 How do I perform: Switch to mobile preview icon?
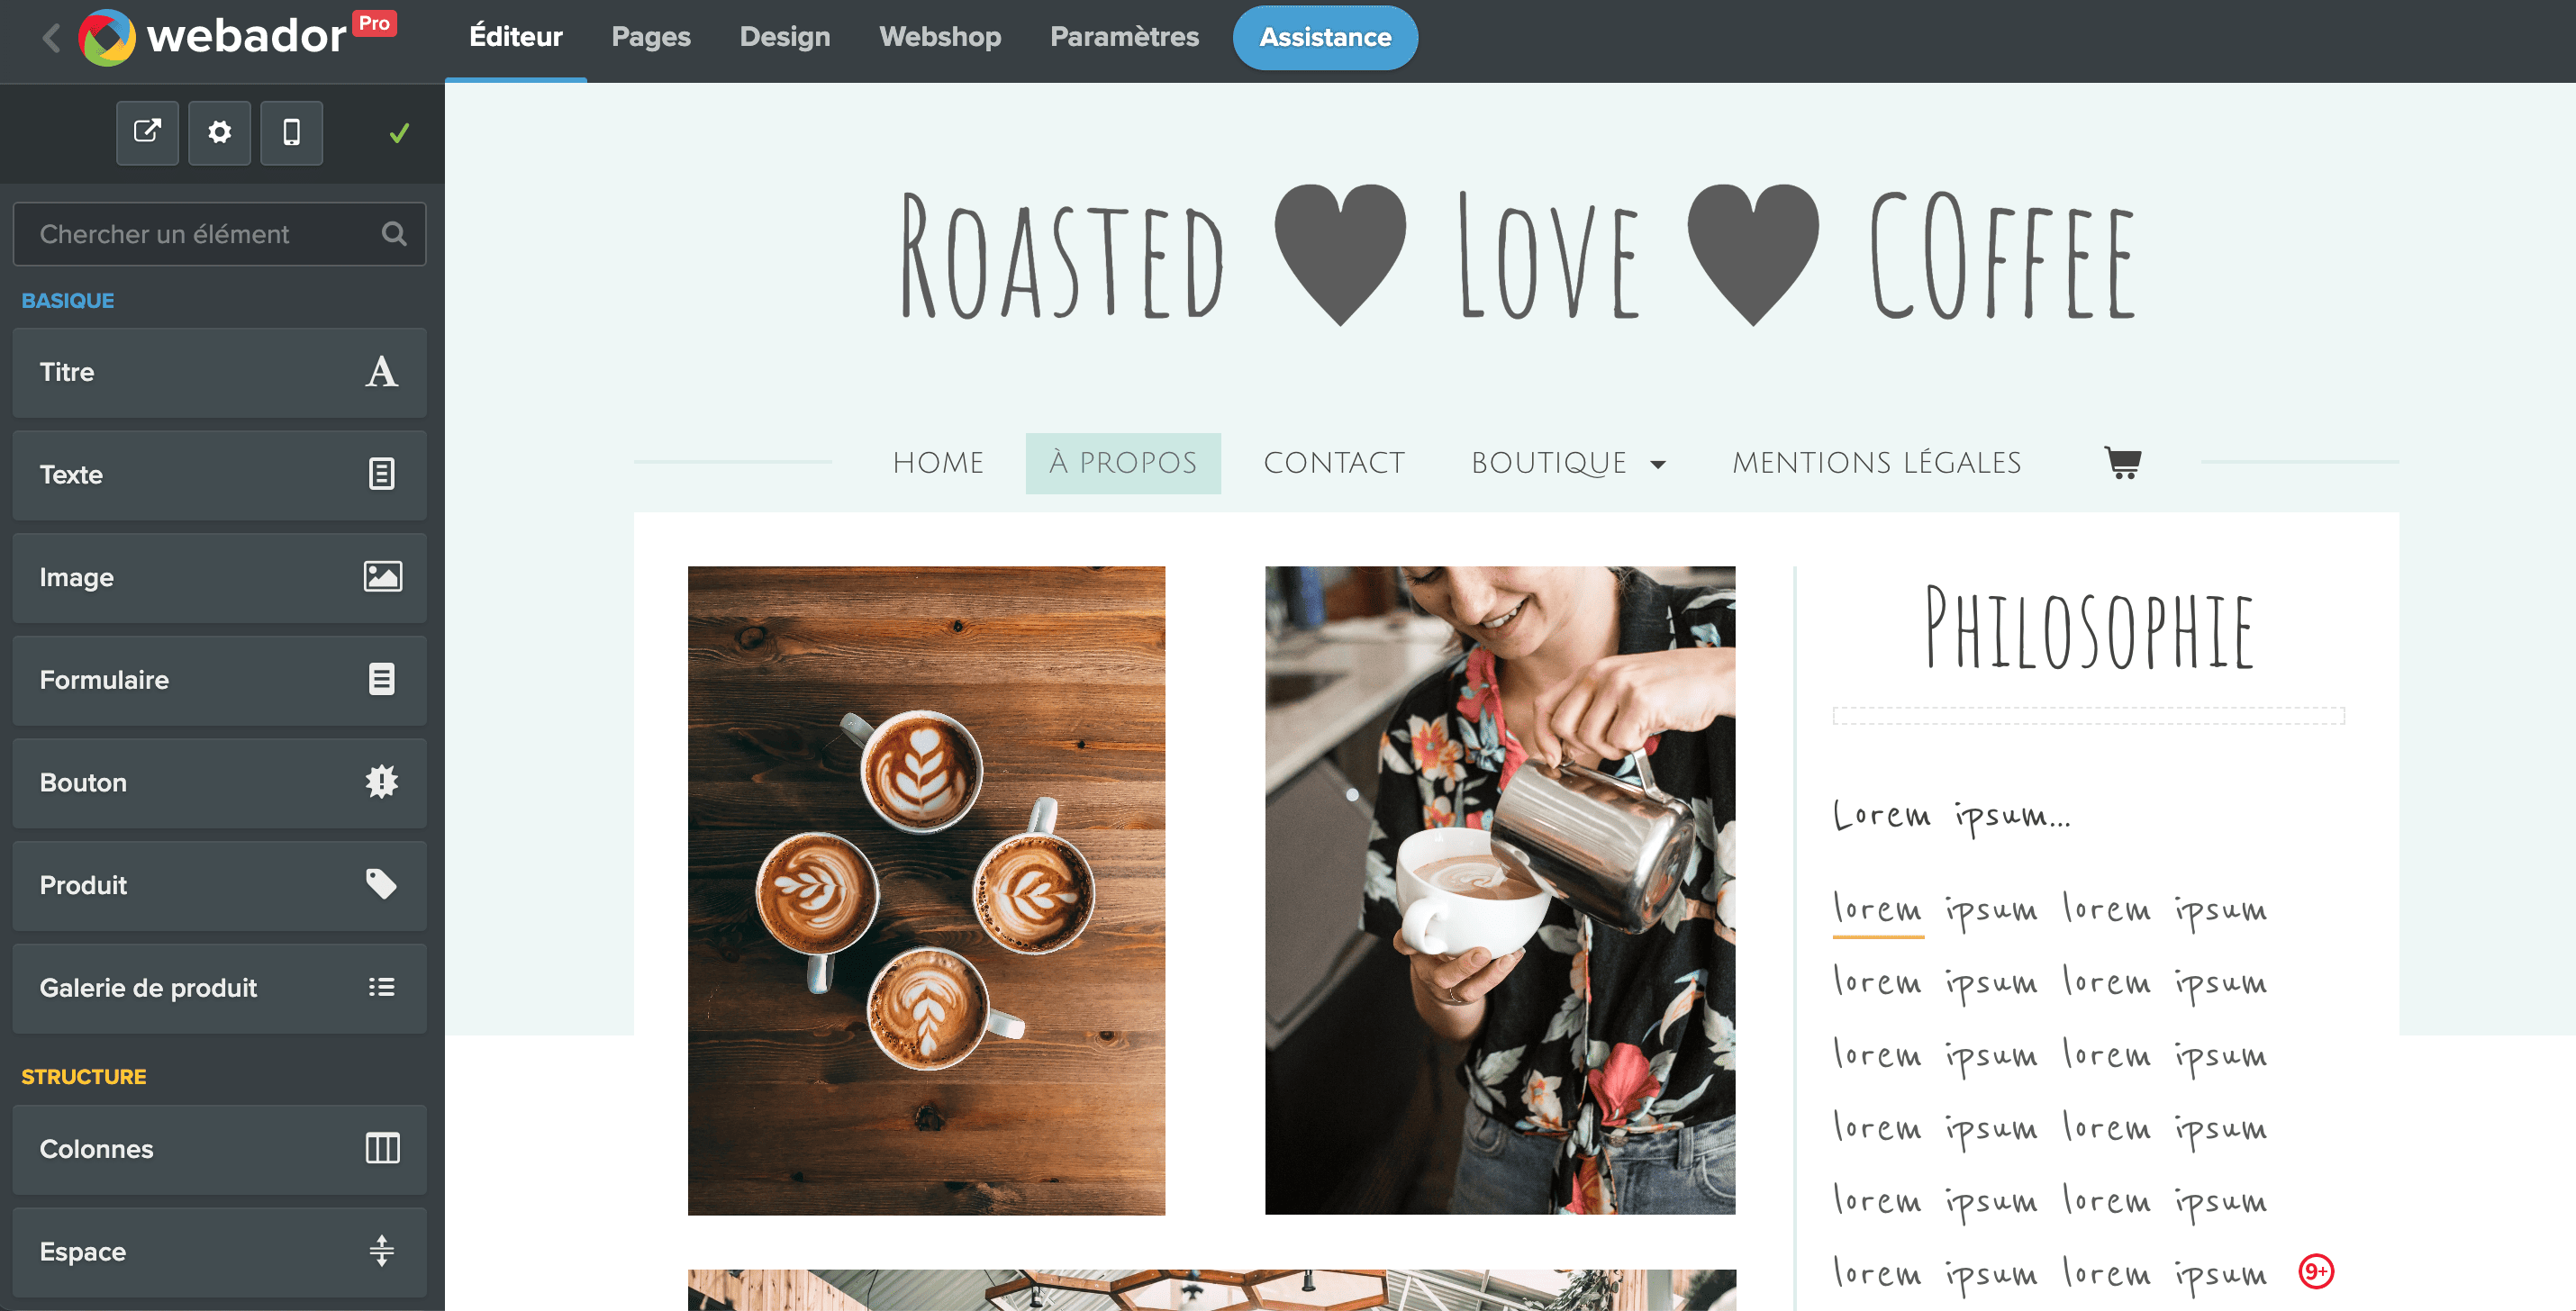point(291,132)
